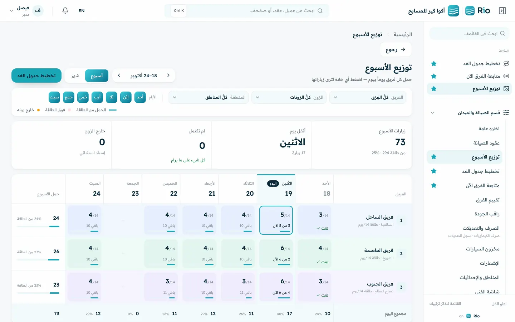Click فريق الجنوب weekly load progress bar
Screen dimensions: 515x322
pos(38,293)
